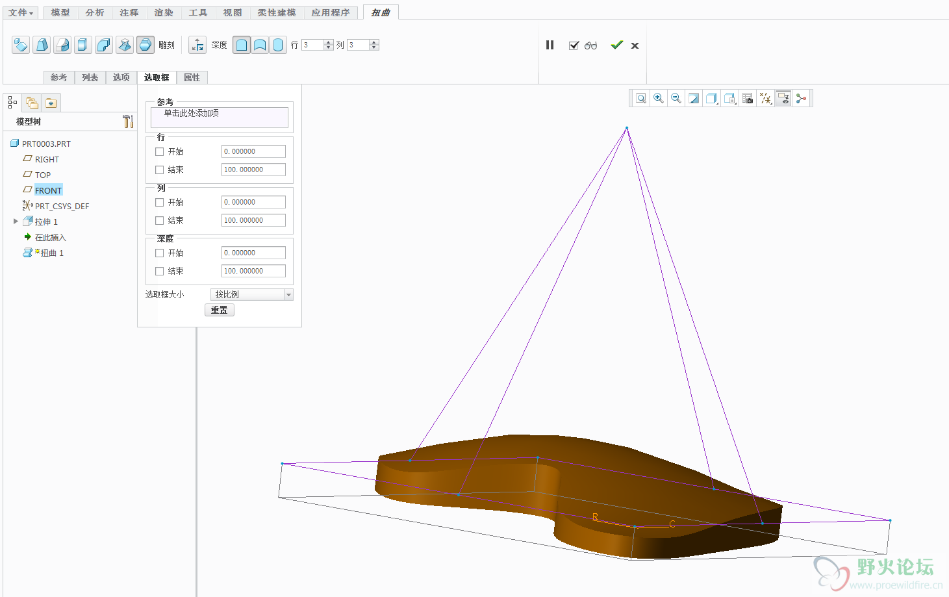Screen dimensions: 949x597
Task: Step the 列 spinner value
Action: 374,45
